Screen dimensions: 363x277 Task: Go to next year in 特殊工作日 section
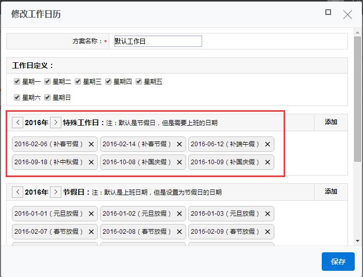(x=56, y=123)
